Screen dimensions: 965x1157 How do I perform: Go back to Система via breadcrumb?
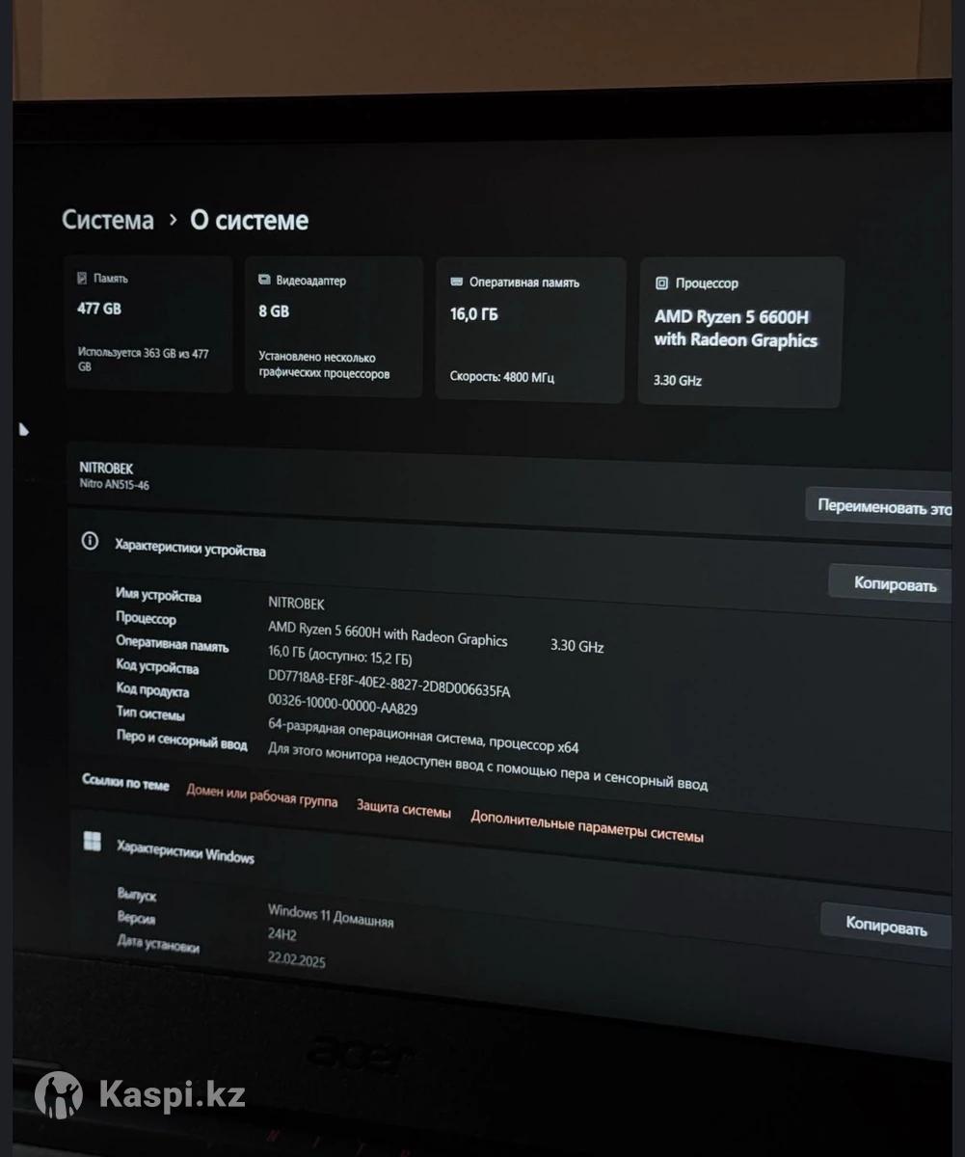tap(107, 220)
